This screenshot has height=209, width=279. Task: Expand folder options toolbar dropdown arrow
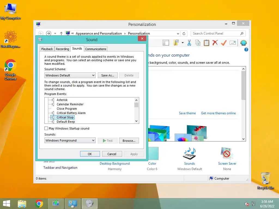click(x=183, y=43)
